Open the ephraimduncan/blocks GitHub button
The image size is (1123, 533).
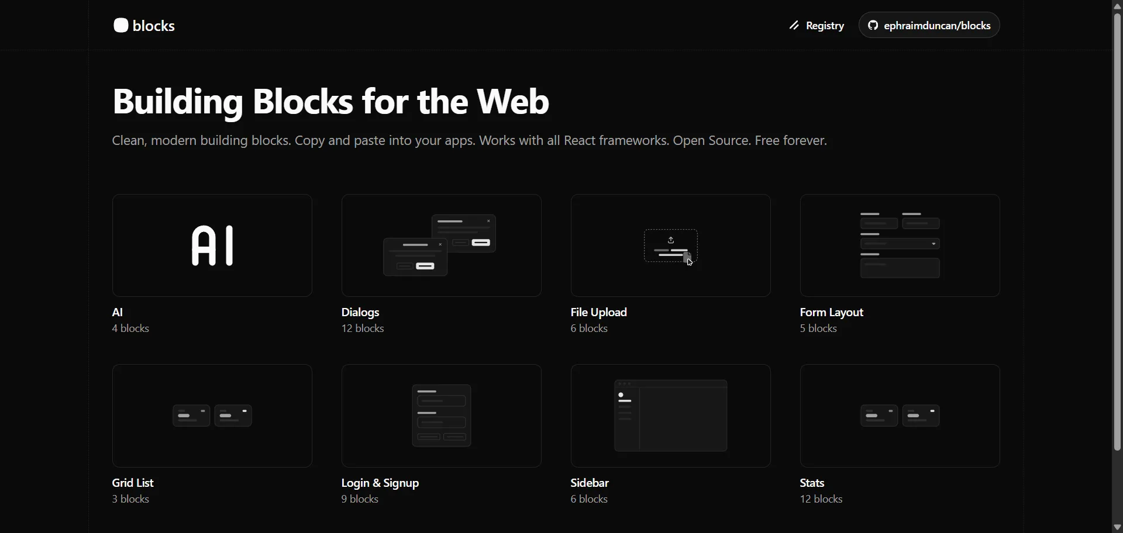pos(929,25)
